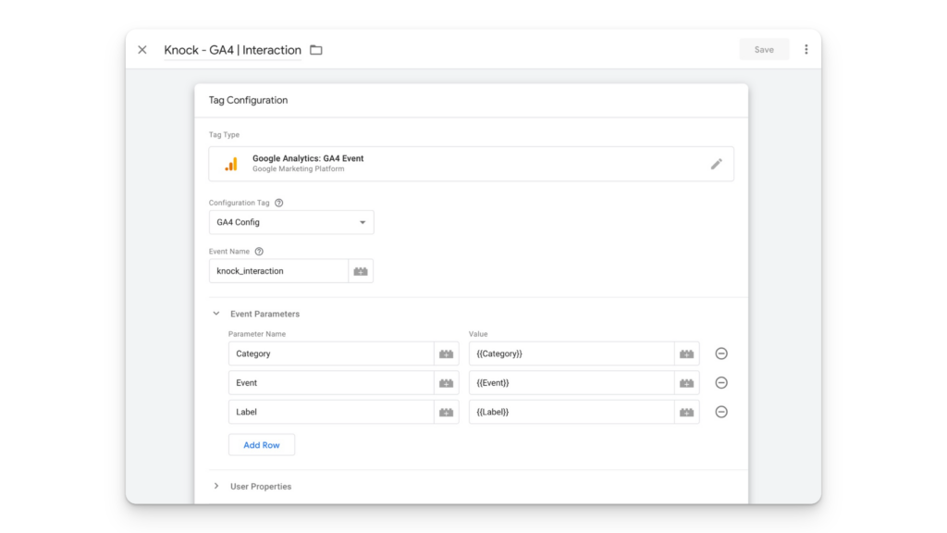947x533 pixels.
Task: Click the Add Row button
Action: coord(262,445)
